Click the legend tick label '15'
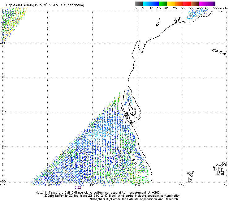This screenshot has height=201, width=229. pos(159,8)
